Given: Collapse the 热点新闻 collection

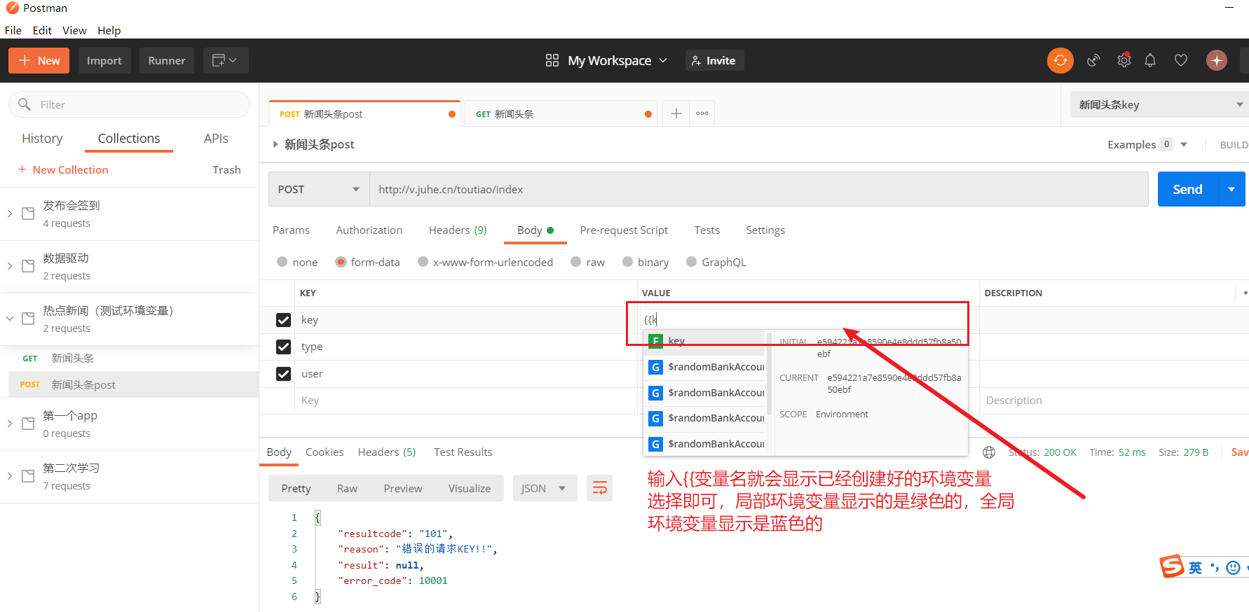Looking at the screenshot, I should pyautogui.click(x=10, y=319).
